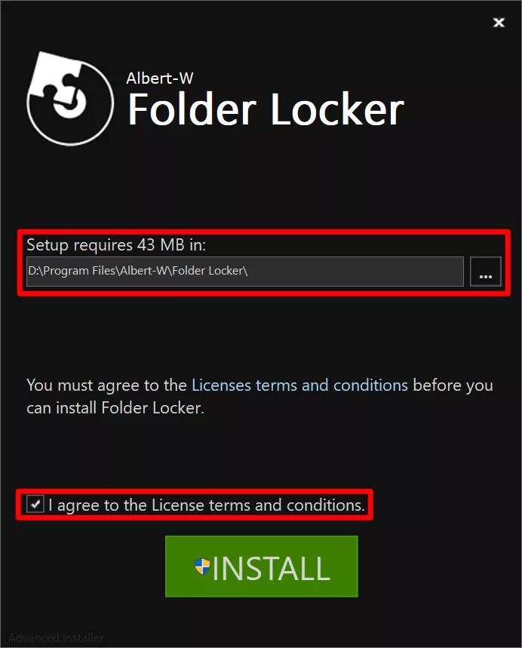Click the 'before you' text after the link
Screen dimensions: 522x648
(x=453, y=385)
